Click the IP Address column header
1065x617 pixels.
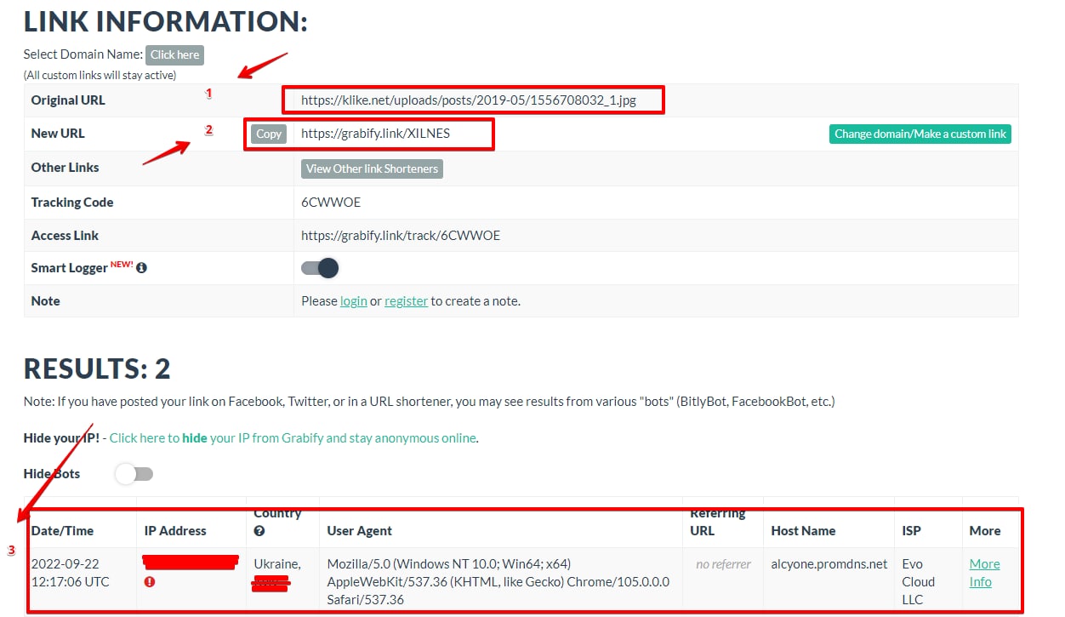174,531
